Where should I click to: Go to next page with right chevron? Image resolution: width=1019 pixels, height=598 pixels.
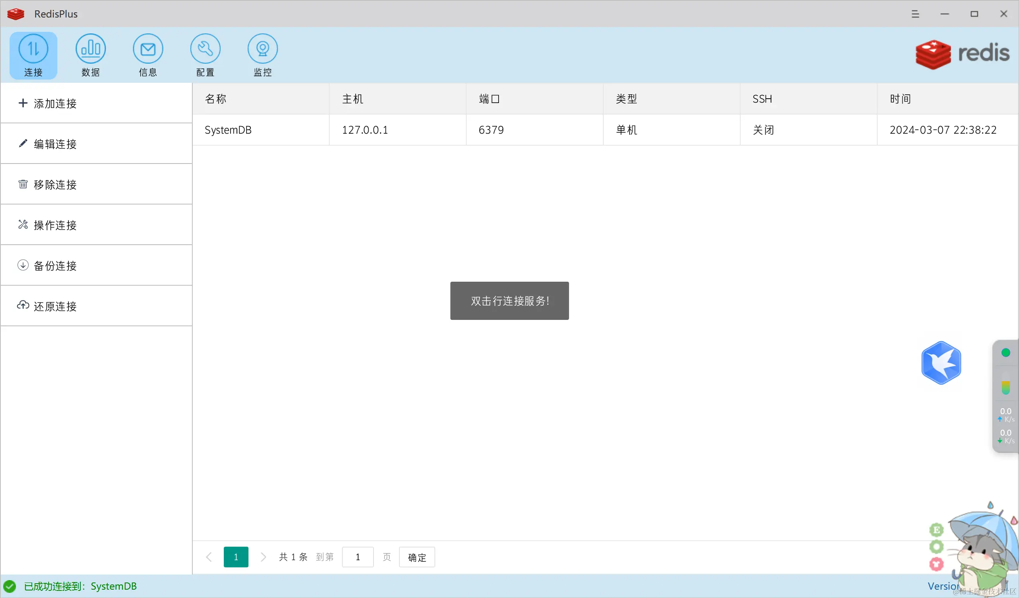pyautogui.click(x=263, y=557)
